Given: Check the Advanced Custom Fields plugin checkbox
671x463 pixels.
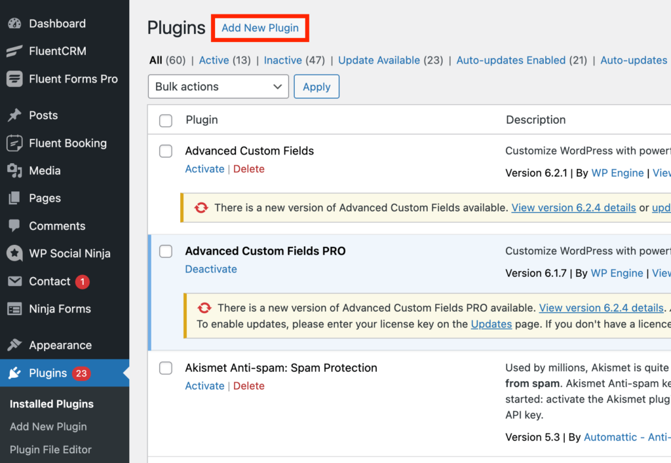Looking at the screenshot, I should point(166,151).
